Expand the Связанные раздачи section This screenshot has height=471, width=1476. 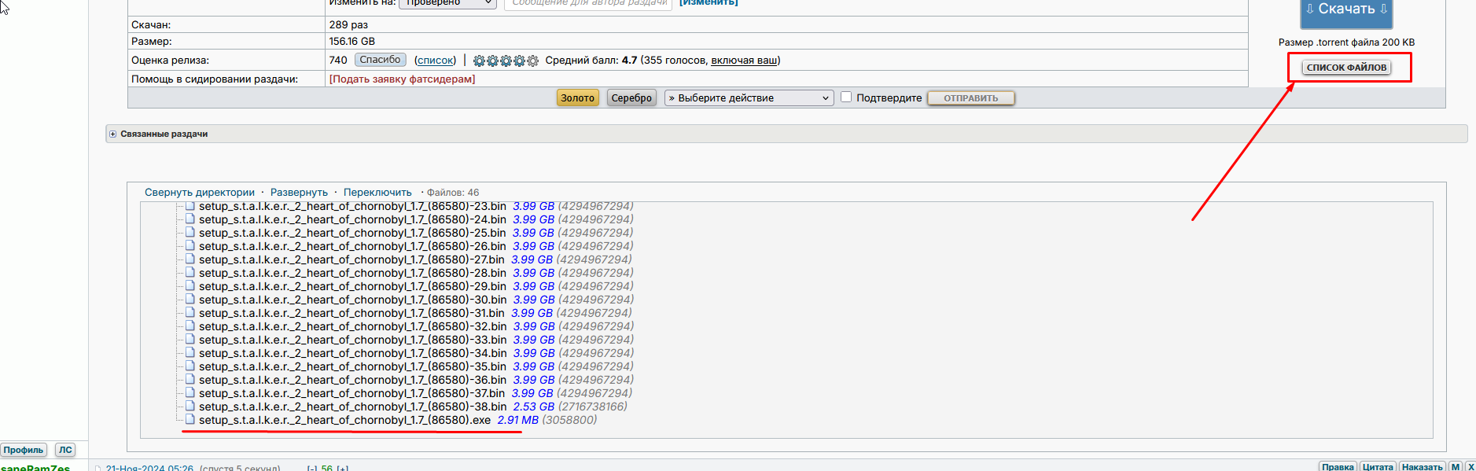[x=113, y=134]
